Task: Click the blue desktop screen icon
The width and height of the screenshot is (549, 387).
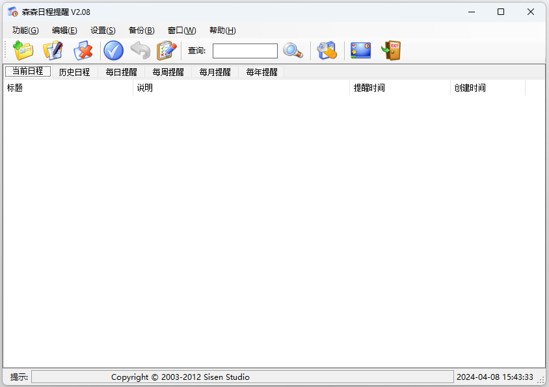Action: [360, 51]
